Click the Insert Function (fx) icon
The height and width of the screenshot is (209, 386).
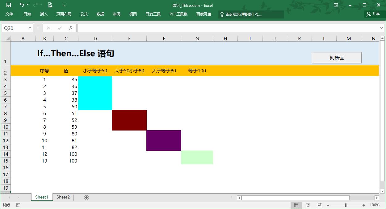coord(71,28)
